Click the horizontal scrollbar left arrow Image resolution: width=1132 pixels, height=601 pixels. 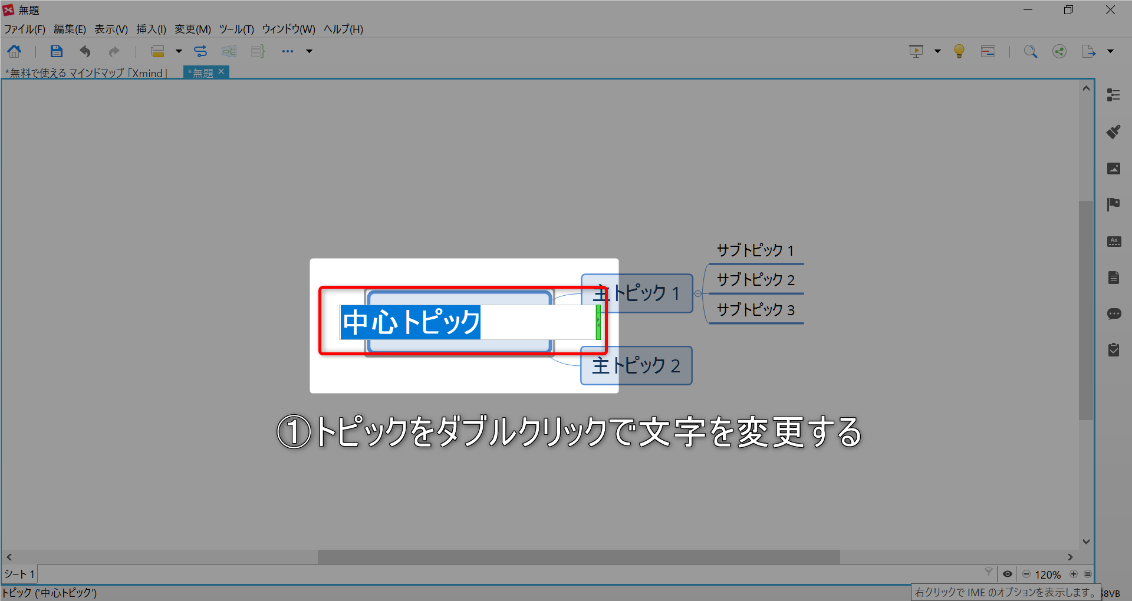(9, 557)
